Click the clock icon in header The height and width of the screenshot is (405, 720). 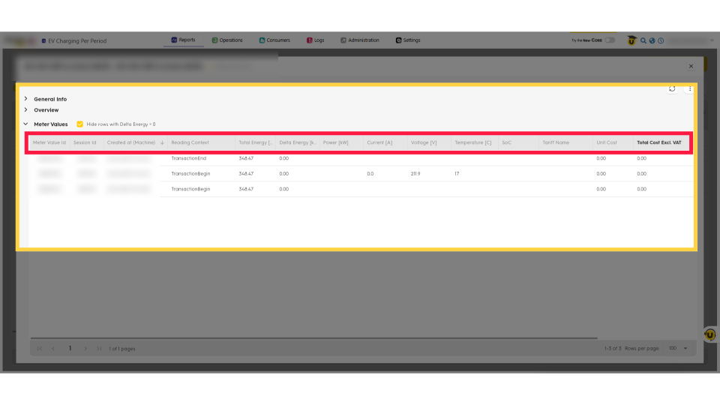pos(661,40)
